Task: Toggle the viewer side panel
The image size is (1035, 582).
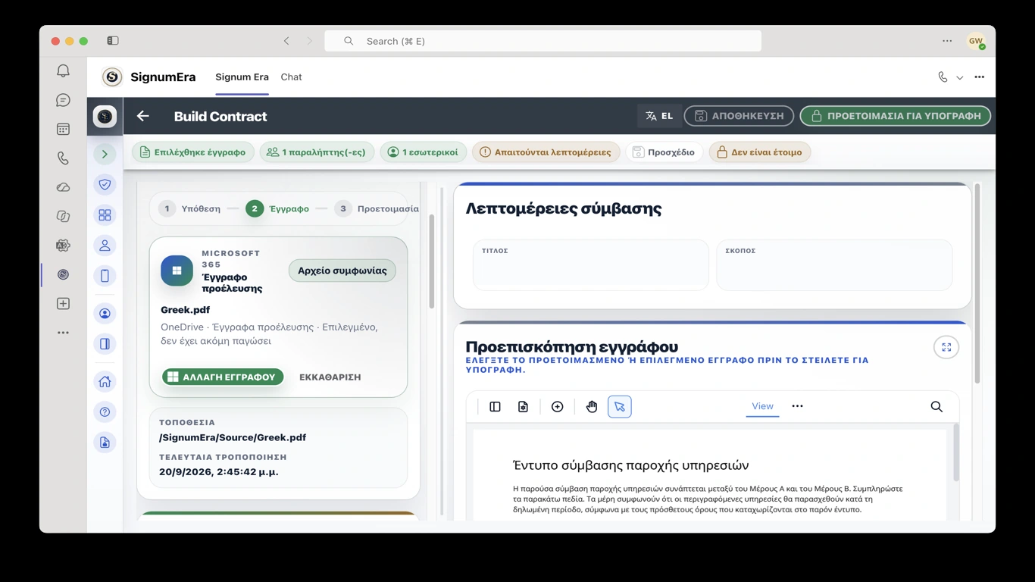Action: pyautogui.click(x=495, y=407)
